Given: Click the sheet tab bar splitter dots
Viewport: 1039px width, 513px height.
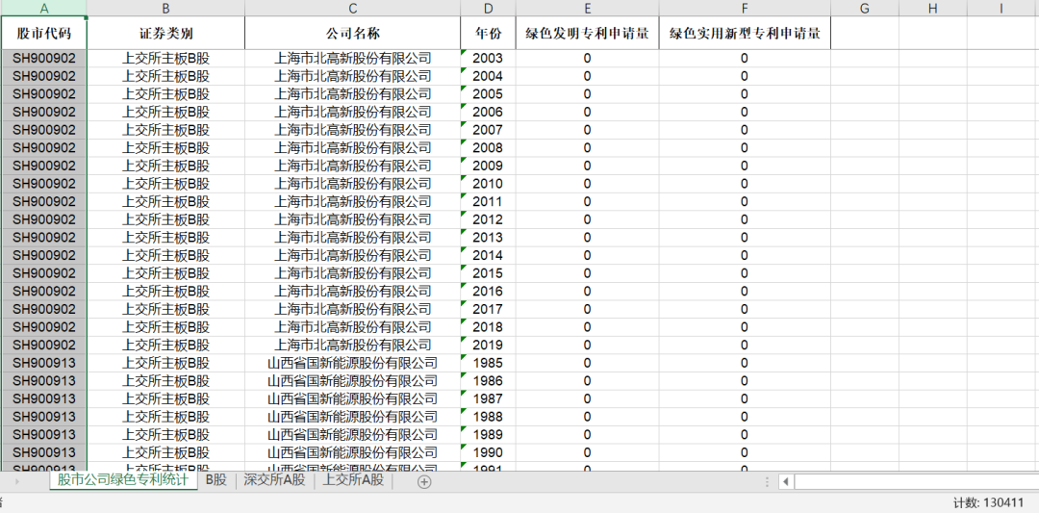Looking at the screenshot, I should pyautogui.click(x=768, y=482).
